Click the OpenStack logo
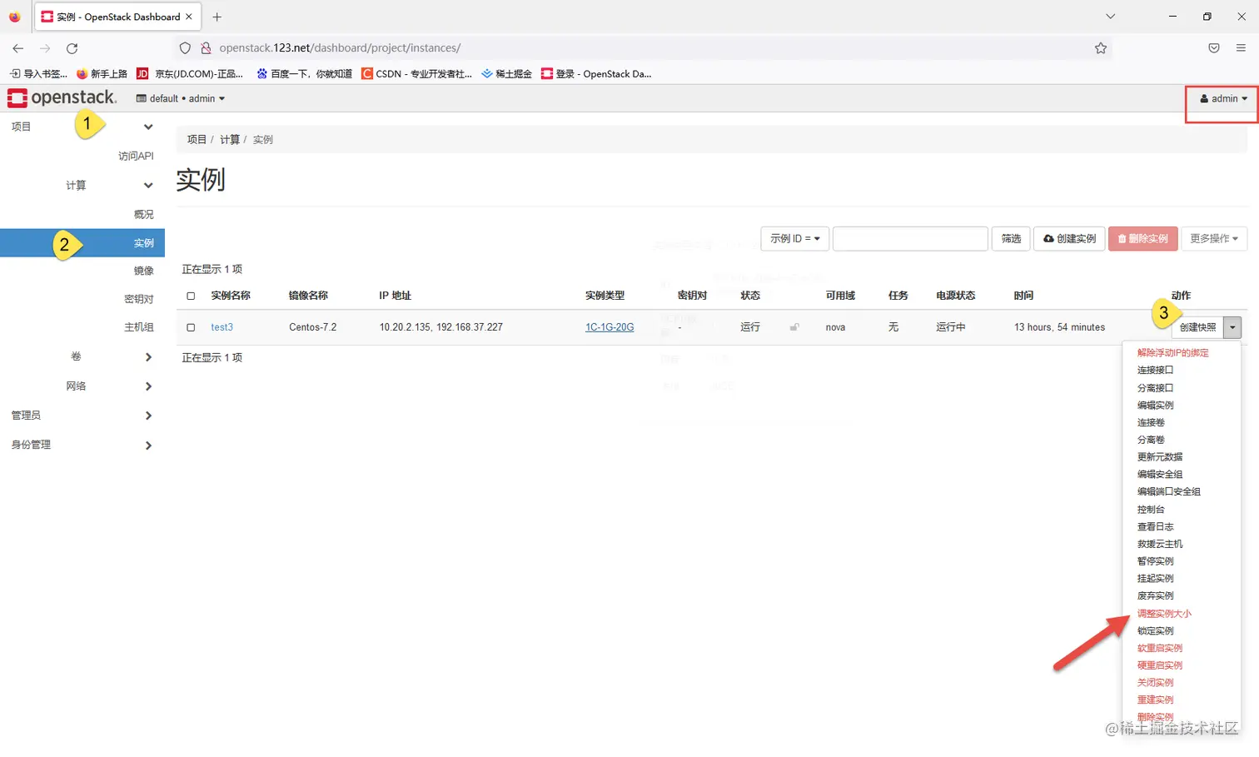 [62, 98]
